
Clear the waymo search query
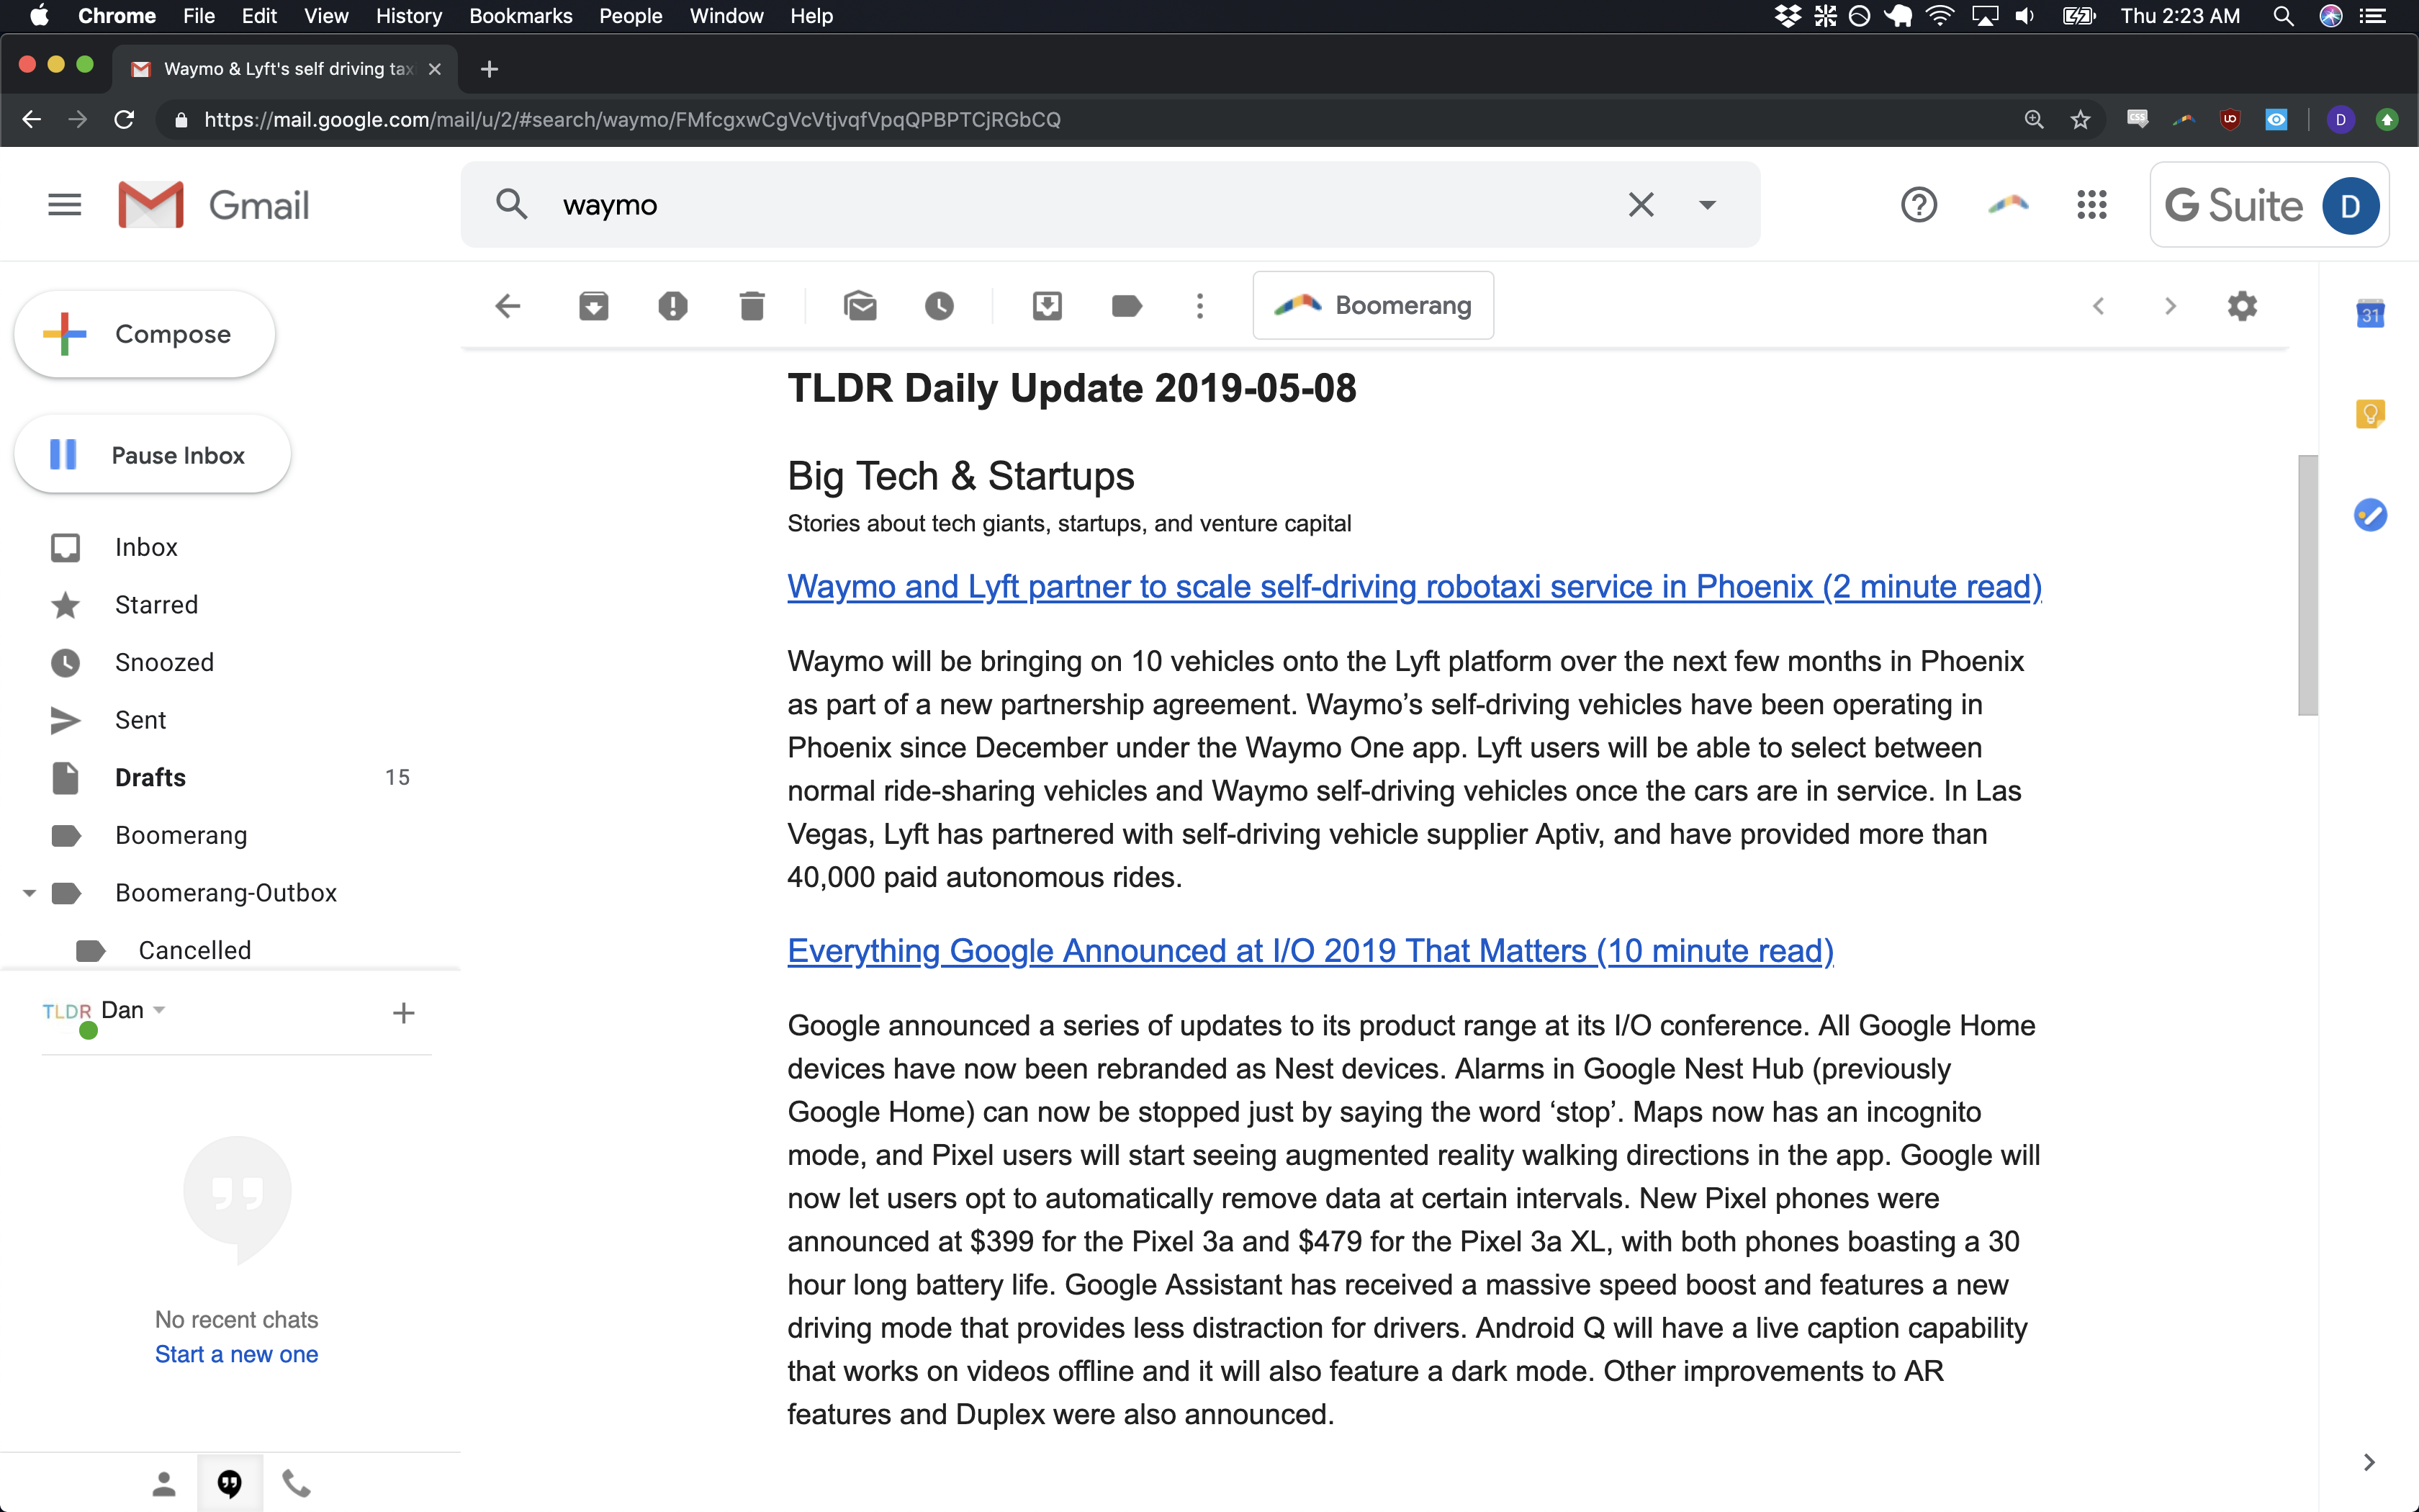click(1640, 204)
